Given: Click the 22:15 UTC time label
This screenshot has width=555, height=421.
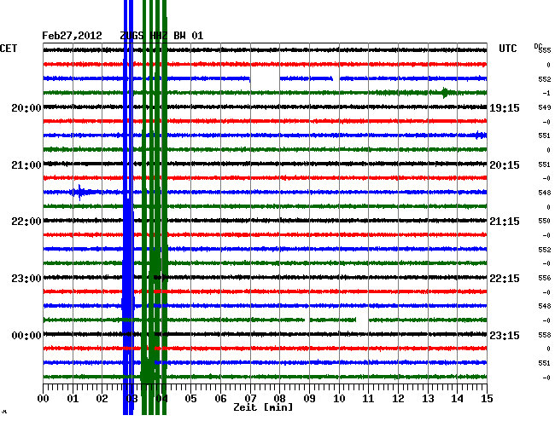Looking at the screenshot, I should [x=505, y=279].
